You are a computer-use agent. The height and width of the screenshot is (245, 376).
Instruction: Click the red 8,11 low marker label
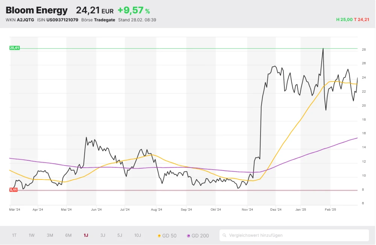14,190
